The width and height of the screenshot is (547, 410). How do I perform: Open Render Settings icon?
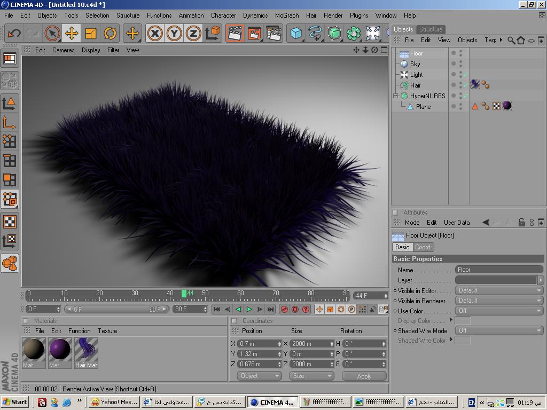pos(274,34)
